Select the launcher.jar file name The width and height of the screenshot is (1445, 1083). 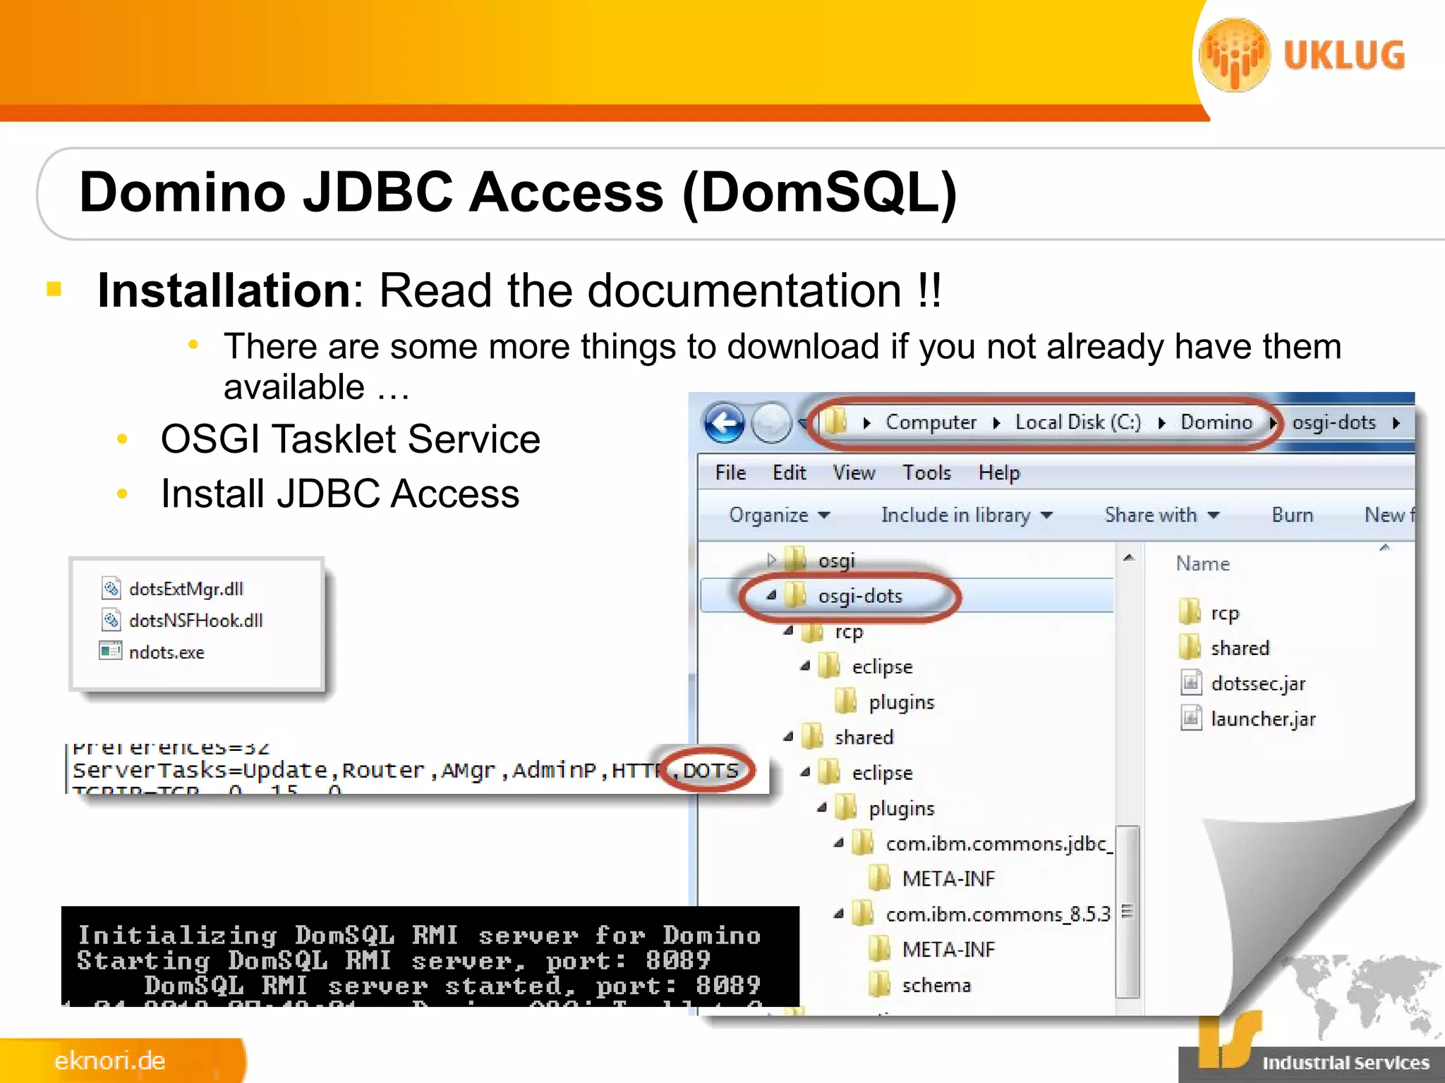click(x=1263, y=719)
